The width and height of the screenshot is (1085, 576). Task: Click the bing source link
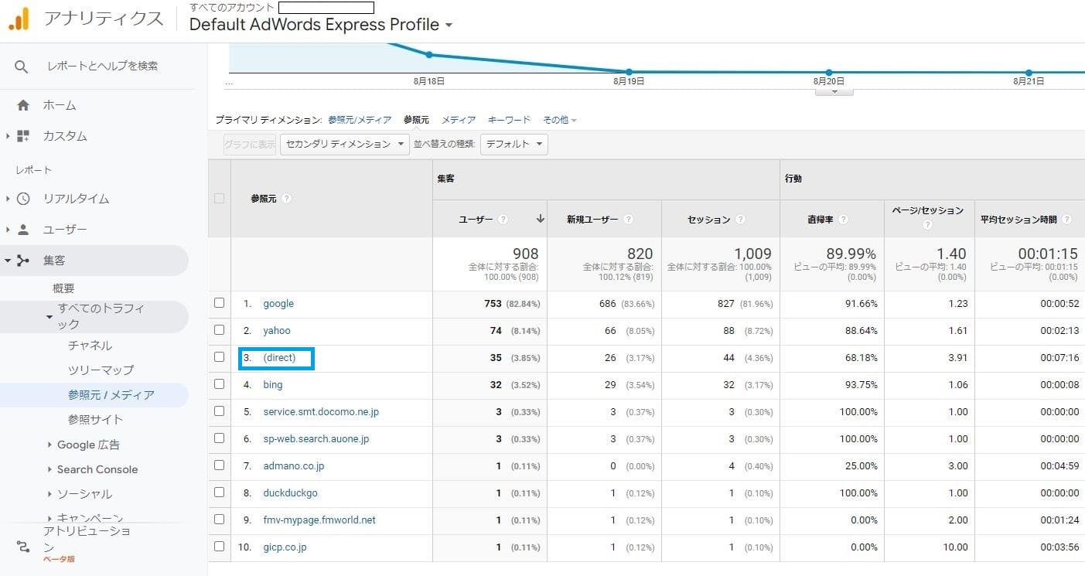coord(273,384)
